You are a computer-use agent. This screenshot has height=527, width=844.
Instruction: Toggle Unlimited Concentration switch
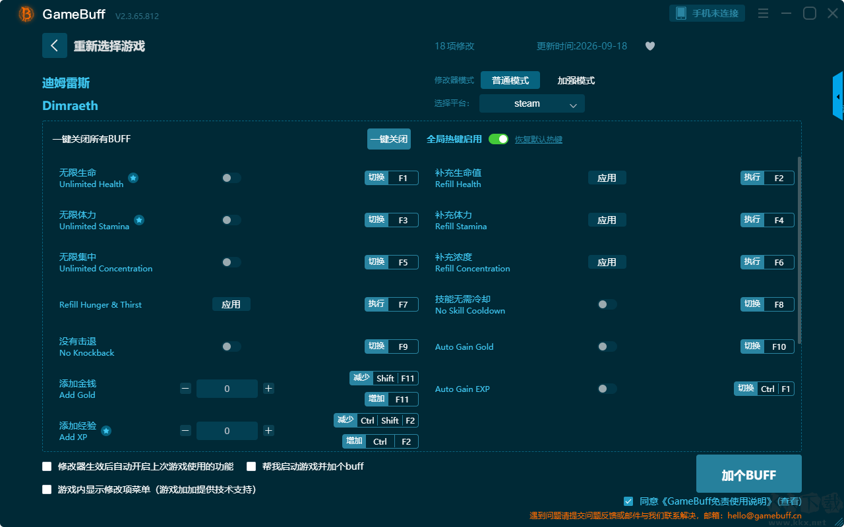231,262
